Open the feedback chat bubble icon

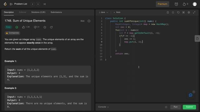[191, 95]
